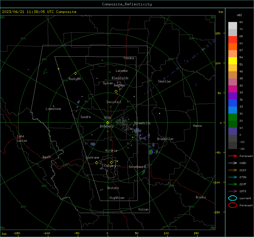The width and height of the screenshot is (254, 237).
Task: Click the 'HighRiver' map label
Action: [117, 198]
